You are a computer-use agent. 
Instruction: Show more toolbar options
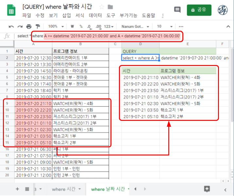181,27
